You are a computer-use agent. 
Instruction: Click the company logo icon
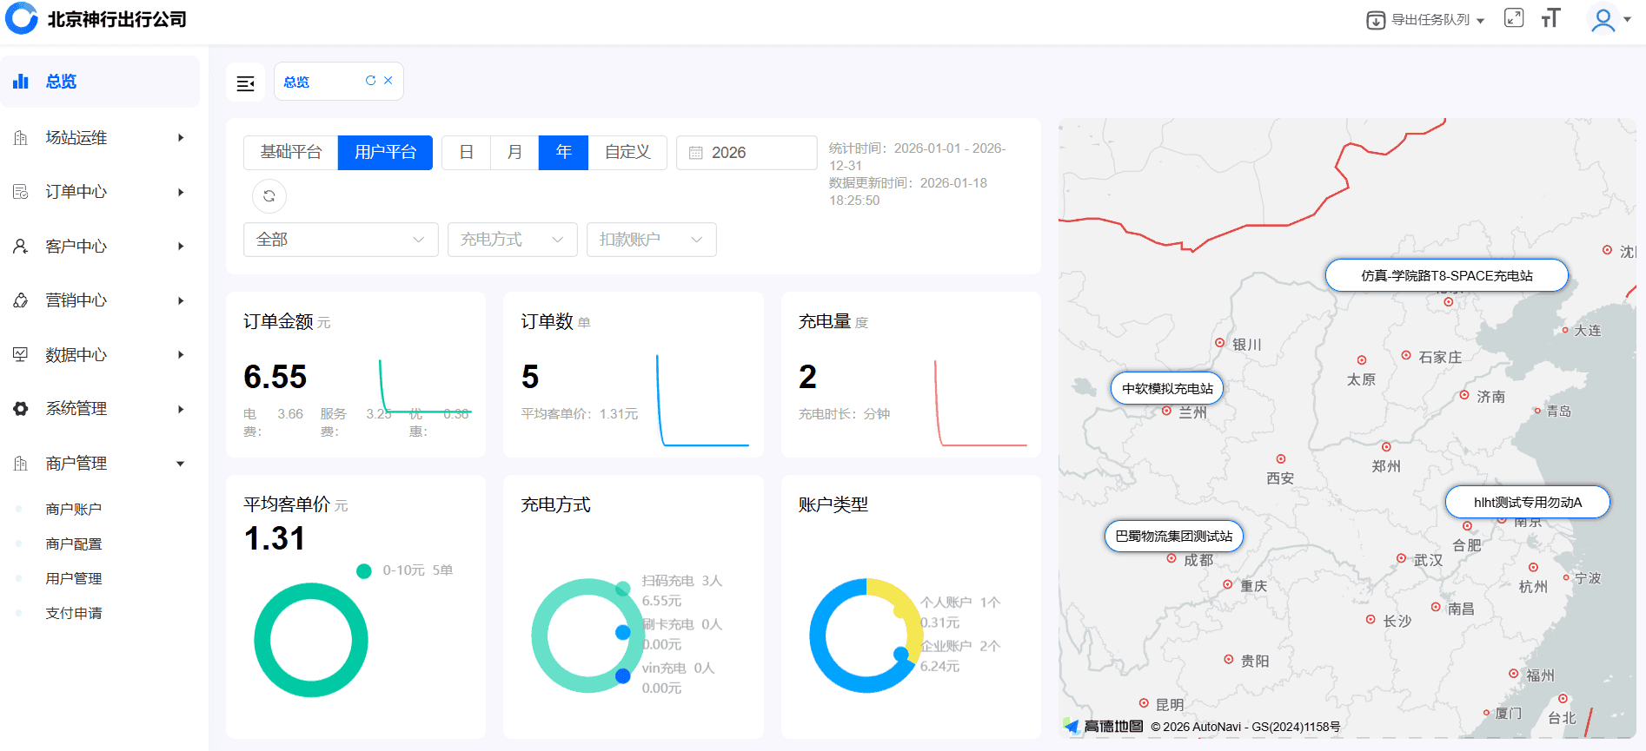tap(22, 18)
